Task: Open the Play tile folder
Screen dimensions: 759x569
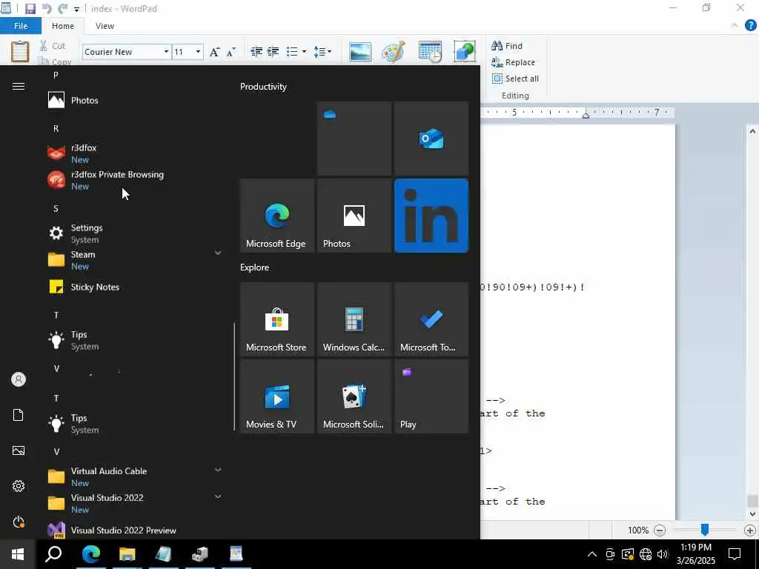Action: coord(431,396)
